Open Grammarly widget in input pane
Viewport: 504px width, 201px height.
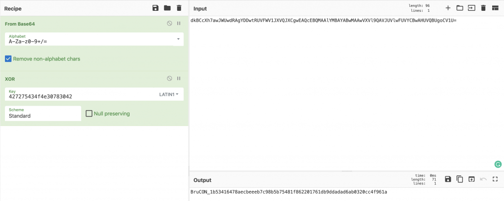tap(498, 165)
